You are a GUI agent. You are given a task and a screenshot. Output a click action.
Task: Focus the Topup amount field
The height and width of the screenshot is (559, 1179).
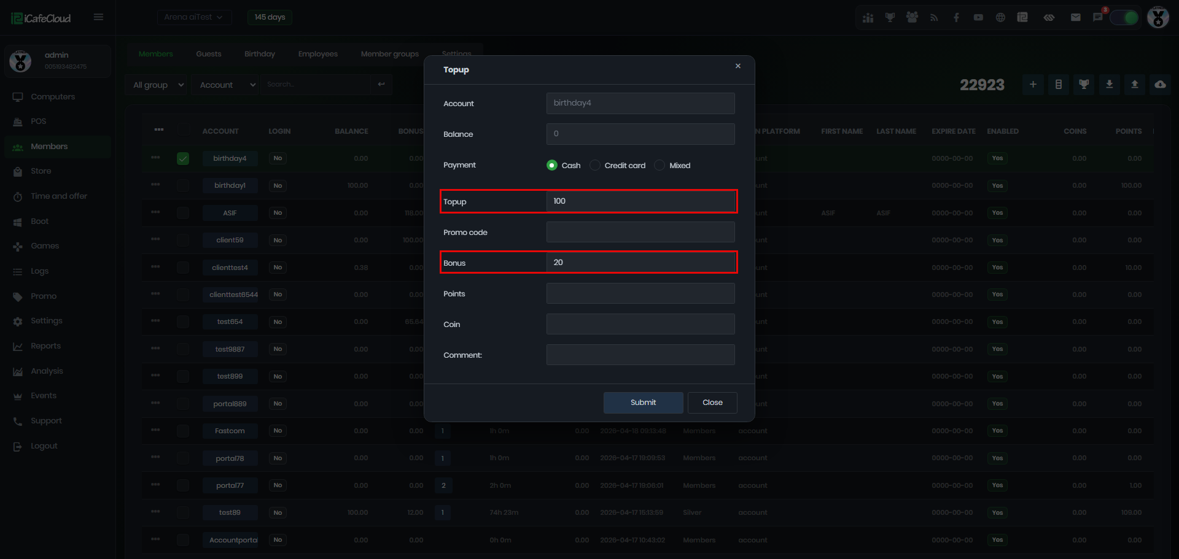640,201
